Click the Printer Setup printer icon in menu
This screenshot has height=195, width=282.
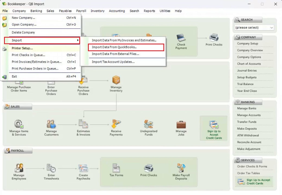coord(4,48)
